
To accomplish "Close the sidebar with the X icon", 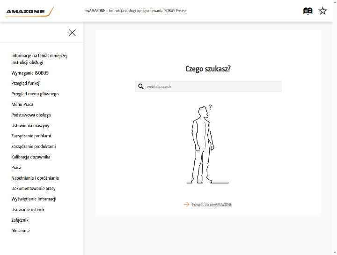I will point(72,33).
